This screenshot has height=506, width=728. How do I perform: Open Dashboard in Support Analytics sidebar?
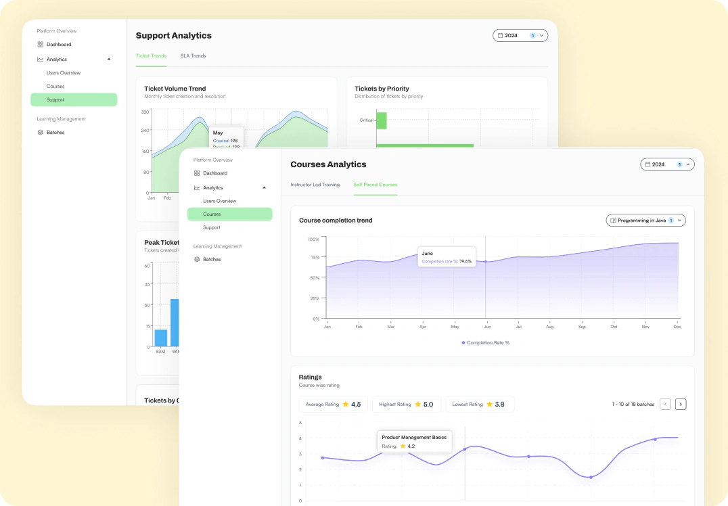[59, 45]
